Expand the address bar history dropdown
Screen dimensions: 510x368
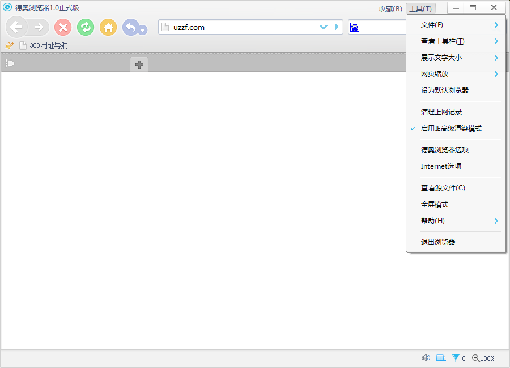pos(324,27)
